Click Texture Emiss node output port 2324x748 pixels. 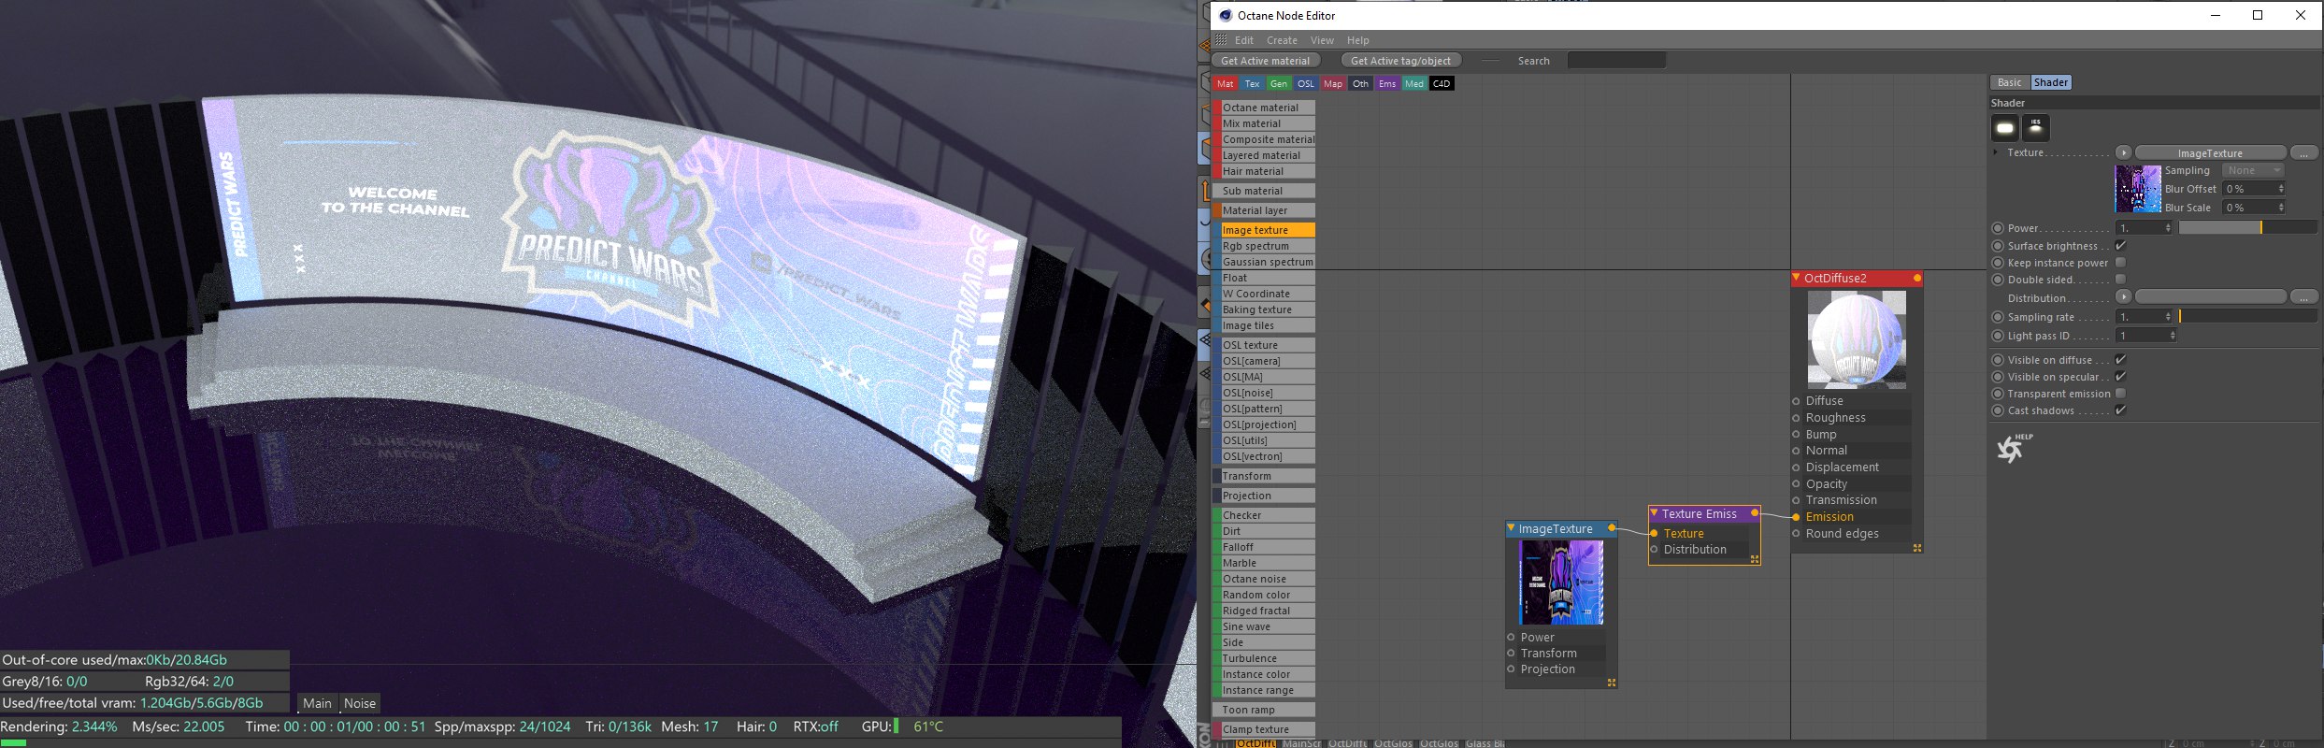coord(1755,513)
